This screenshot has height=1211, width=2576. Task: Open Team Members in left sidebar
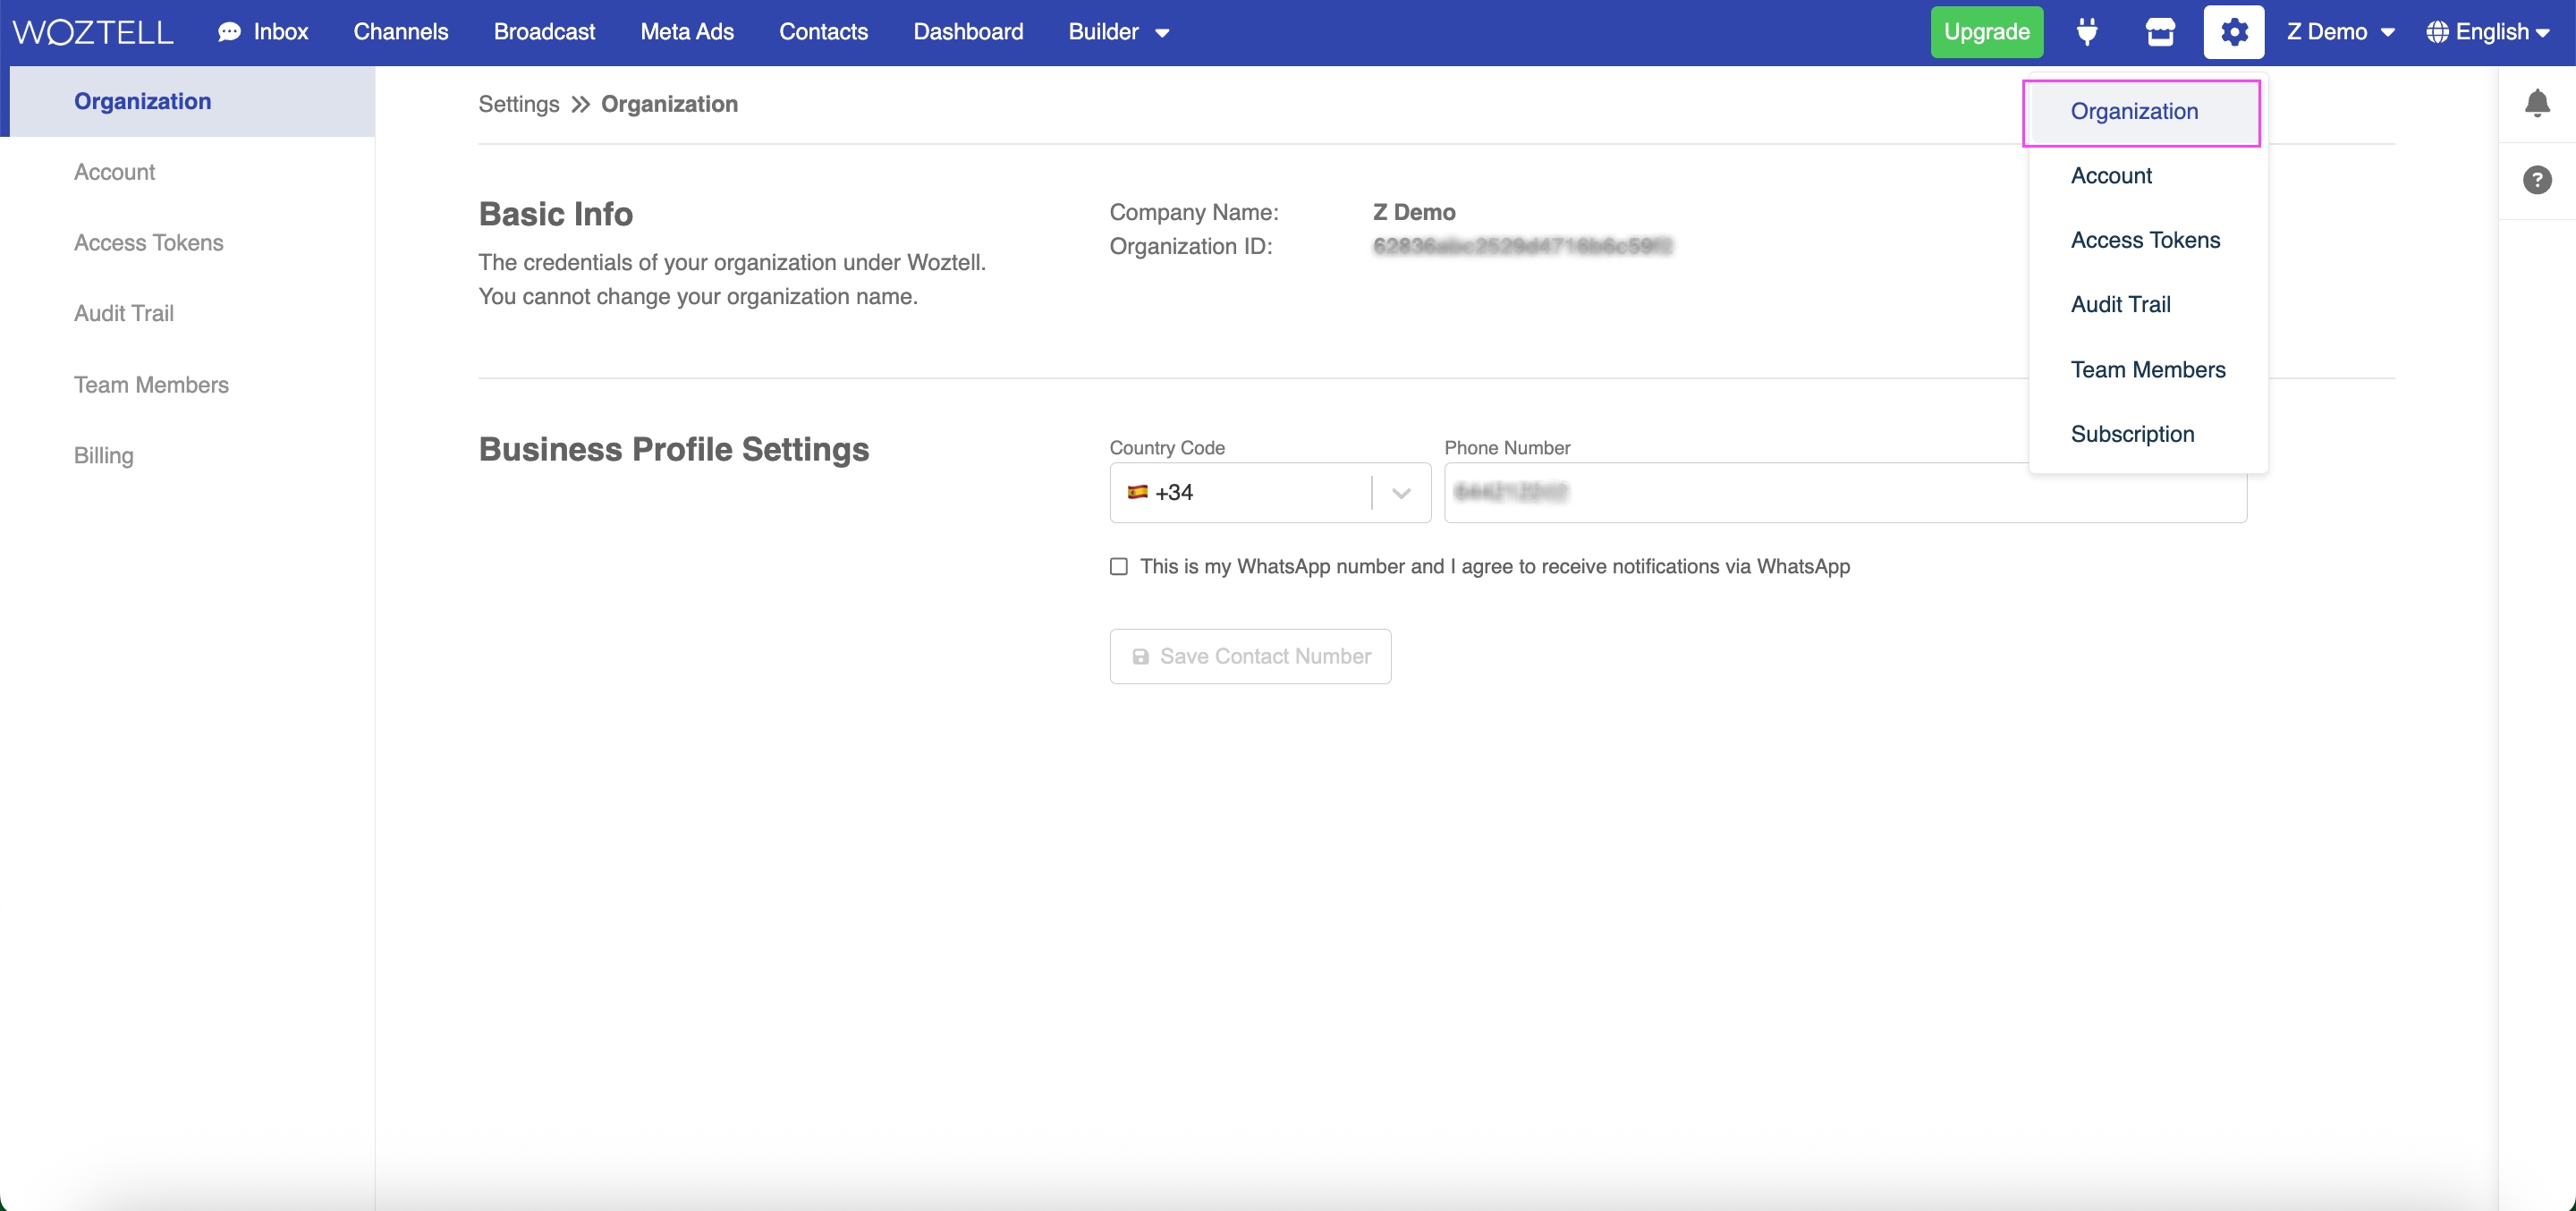151,385
